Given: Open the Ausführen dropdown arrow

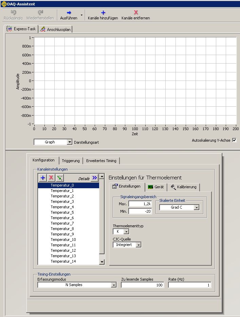Looking at the screenshot, I should click(81, 15).
